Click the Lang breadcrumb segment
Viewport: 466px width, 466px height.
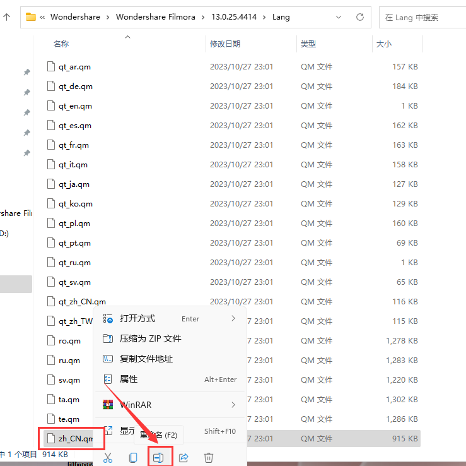pos(281,17)
